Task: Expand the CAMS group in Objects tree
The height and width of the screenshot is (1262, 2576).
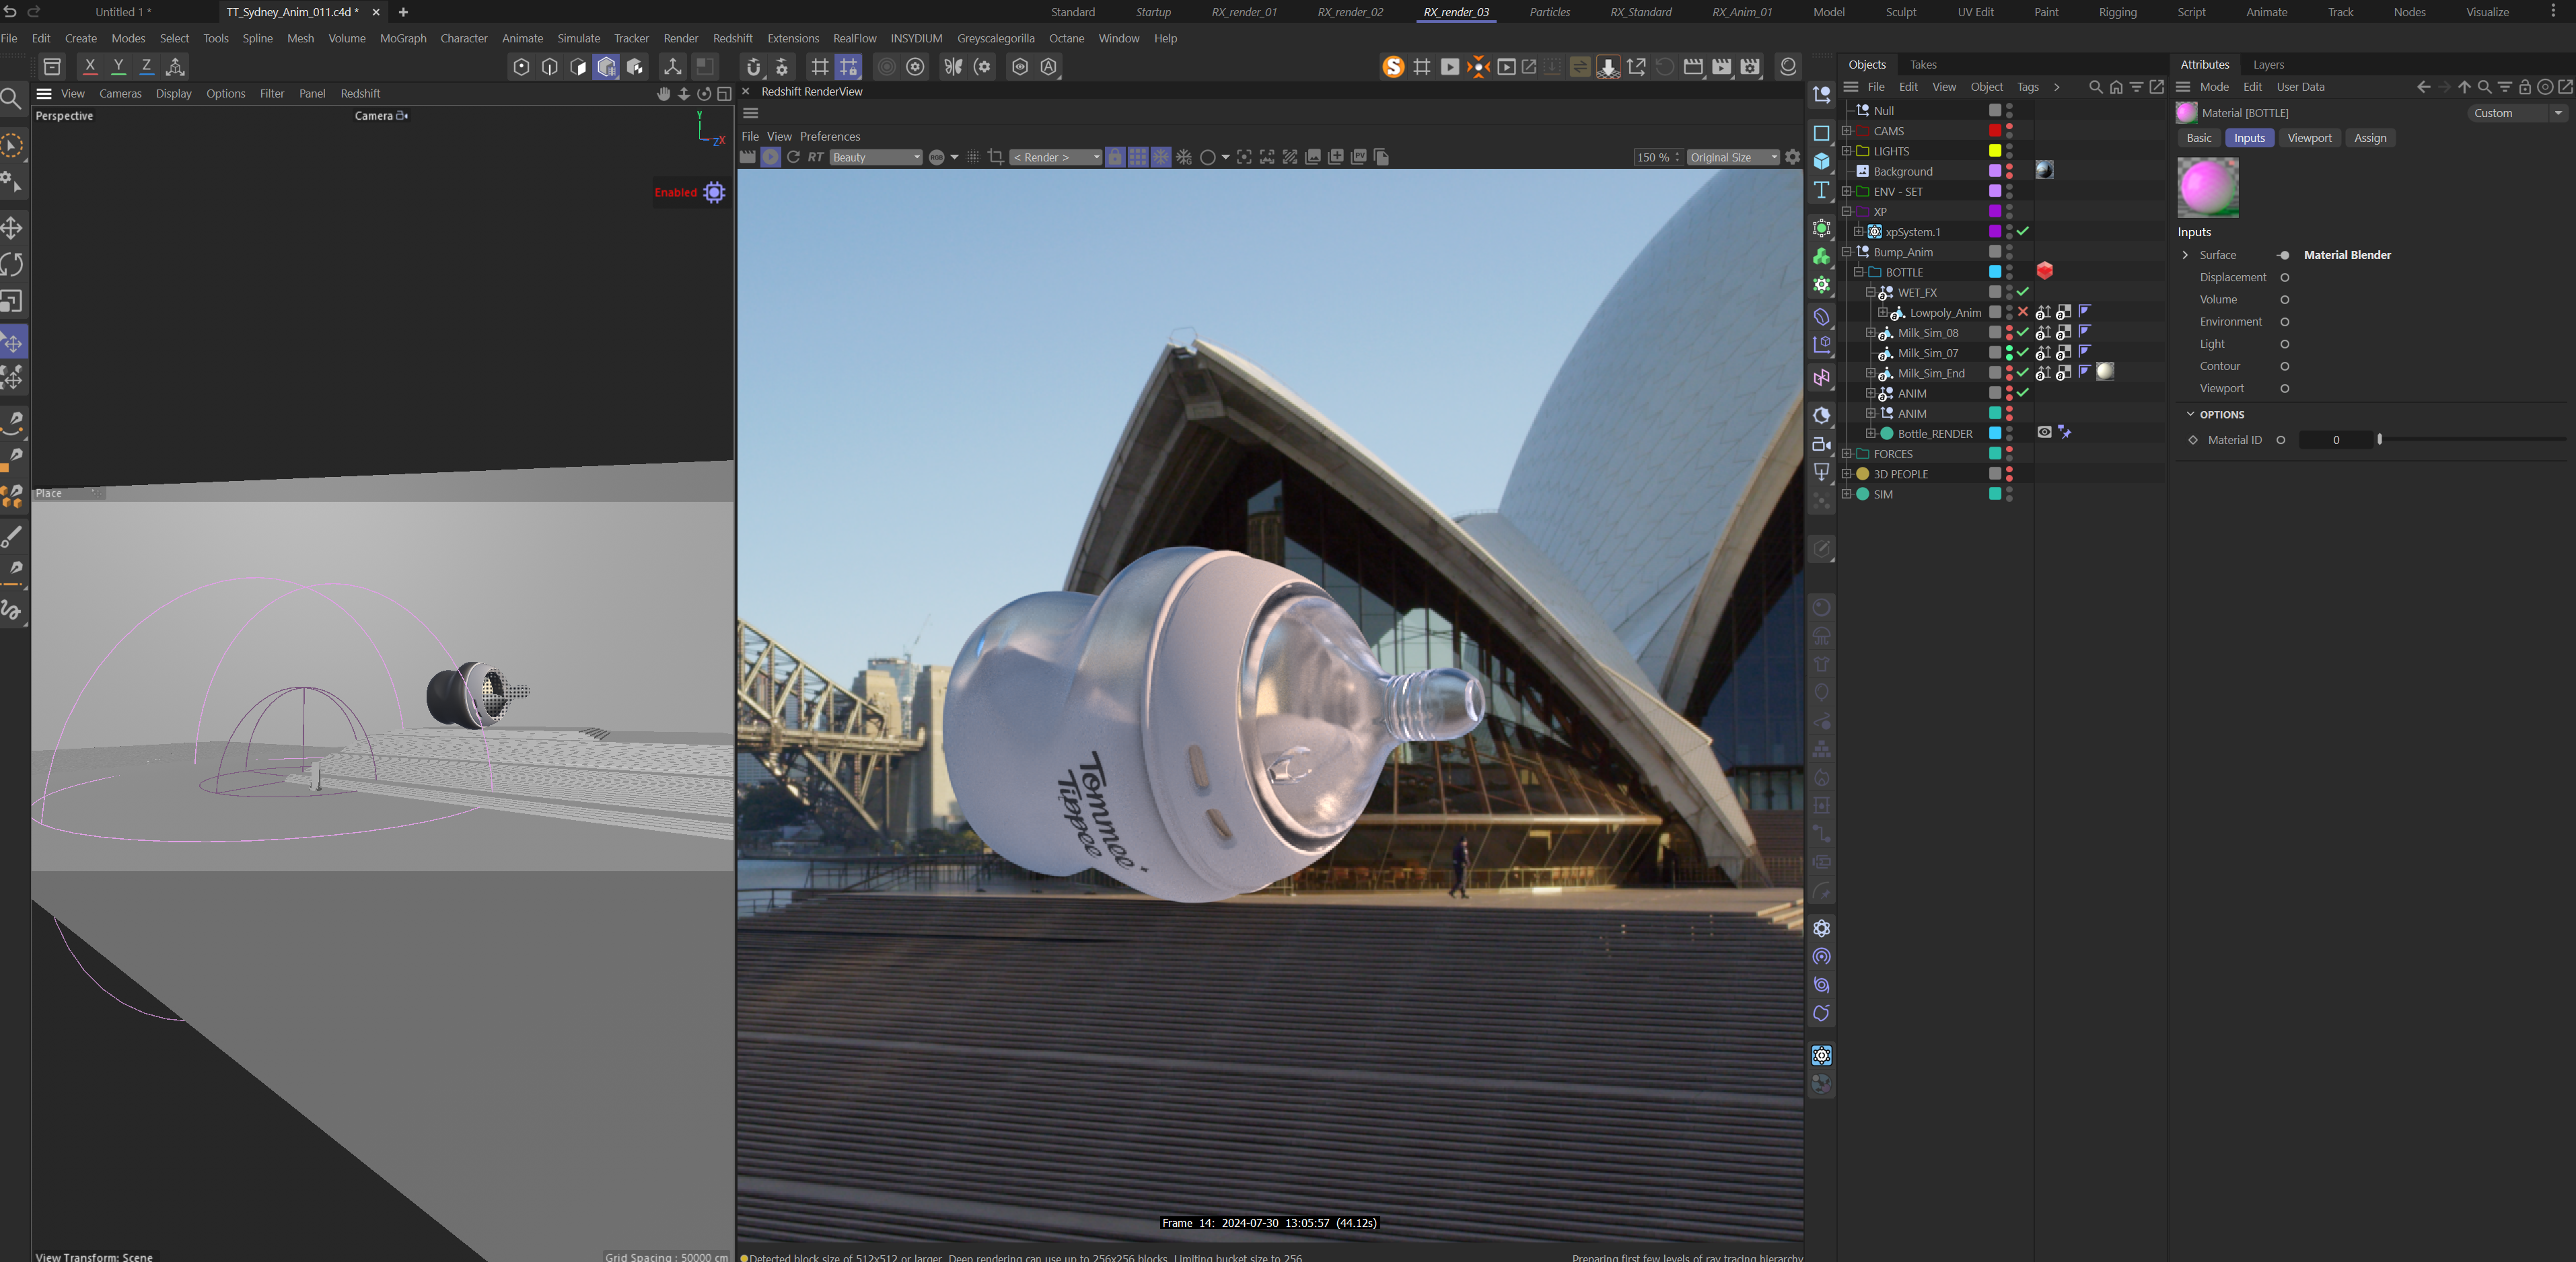Action: tap(1846, 131)
